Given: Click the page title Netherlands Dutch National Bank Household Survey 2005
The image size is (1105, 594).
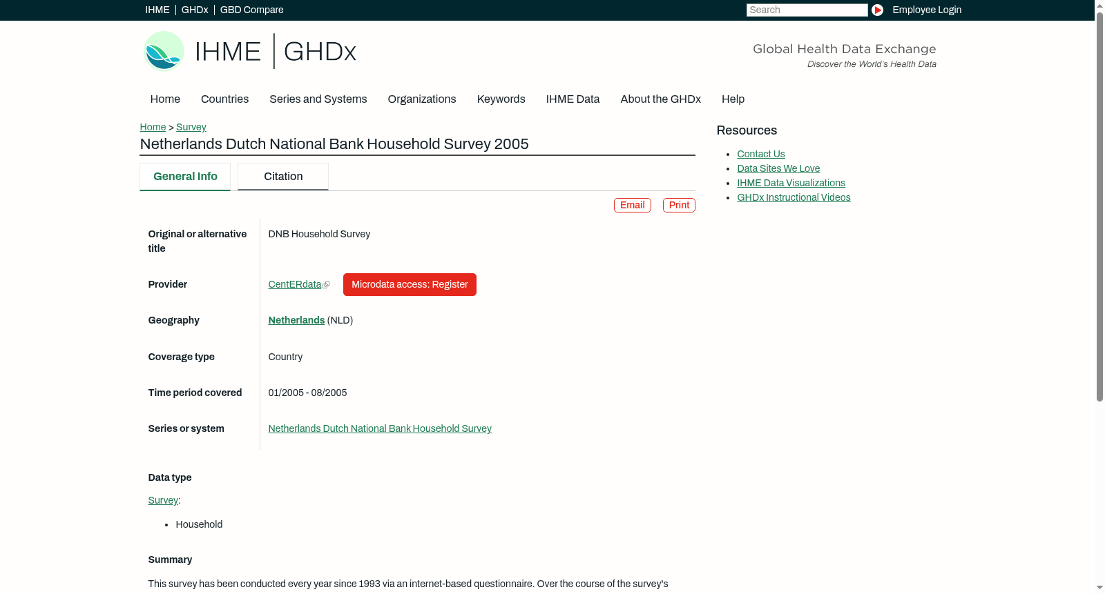Looking at the screenshot, I should (x=334, y=143).
